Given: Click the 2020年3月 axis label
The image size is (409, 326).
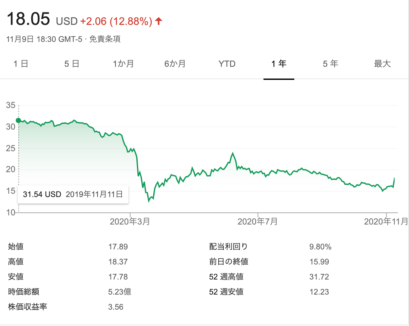Looking at the screenshot, I should 130,222.
